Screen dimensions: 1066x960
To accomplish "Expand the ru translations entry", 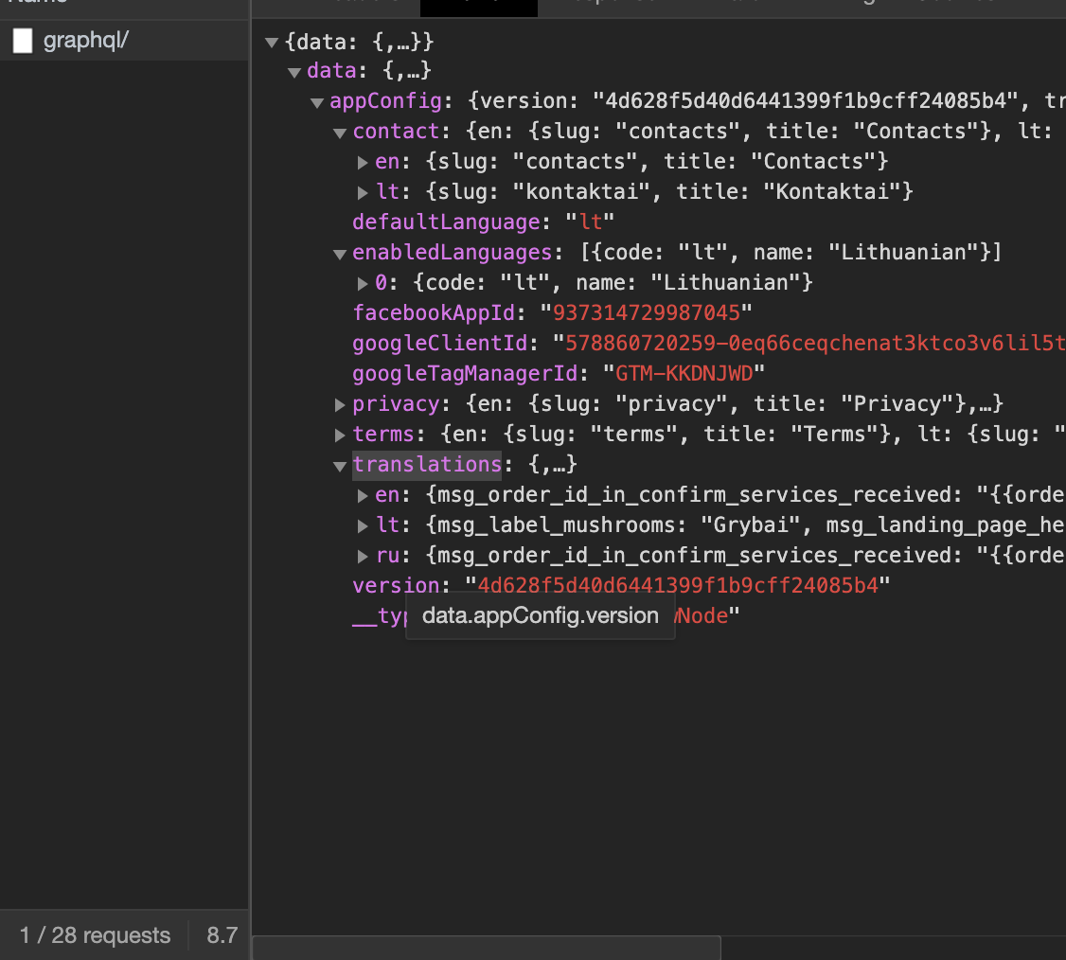I will 363,557.
